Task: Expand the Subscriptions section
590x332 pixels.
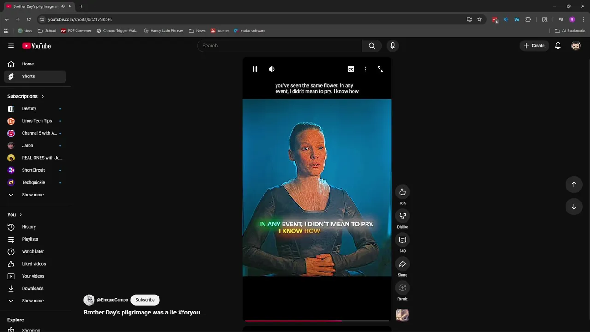Action: coord(26,96)
